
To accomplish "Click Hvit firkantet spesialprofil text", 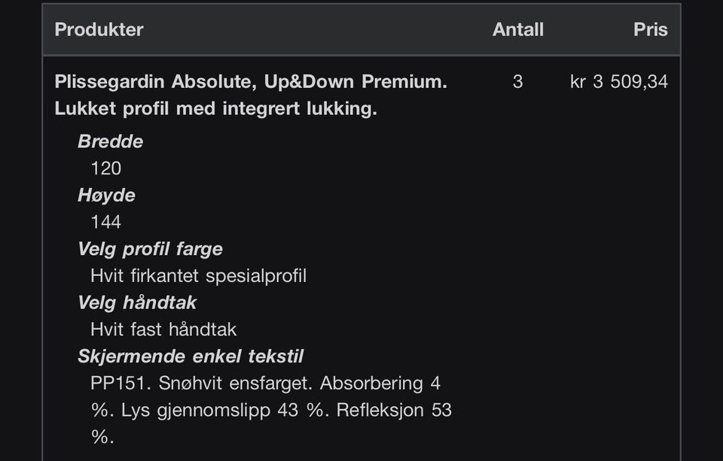I will [x=198, y=276].
